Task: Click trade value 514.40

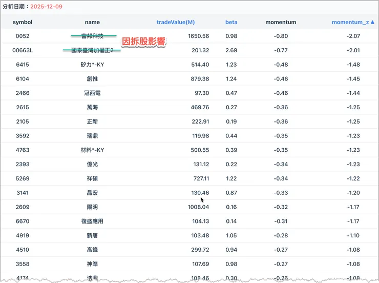Action: click(x=200, y=65)
